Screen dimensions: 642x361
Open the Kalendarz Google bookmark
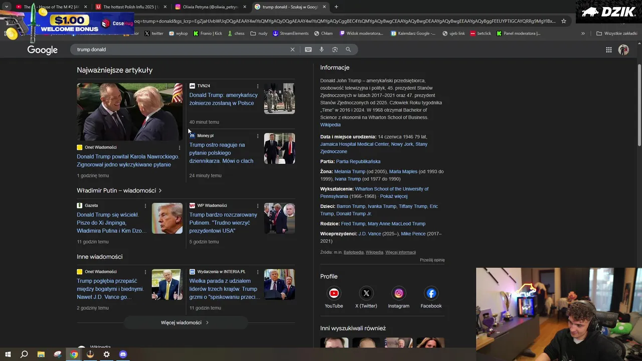(x=413, y=34)
